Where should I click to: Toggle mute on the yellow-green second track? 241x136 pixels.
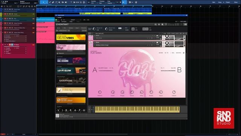(x=5, y=14)
